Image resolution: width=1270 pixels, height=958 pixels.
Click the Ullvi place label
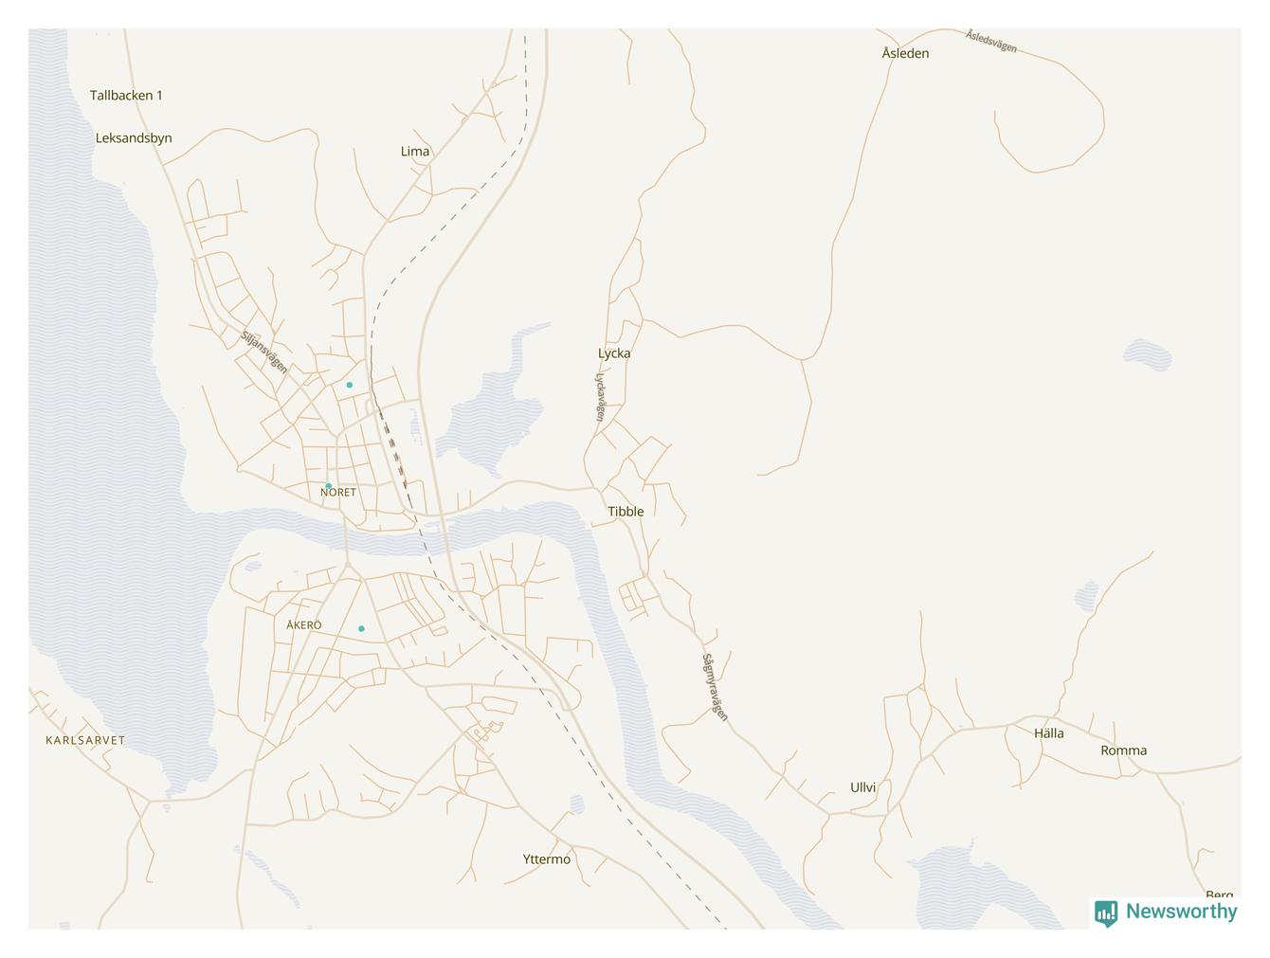[x=862, y=787]
